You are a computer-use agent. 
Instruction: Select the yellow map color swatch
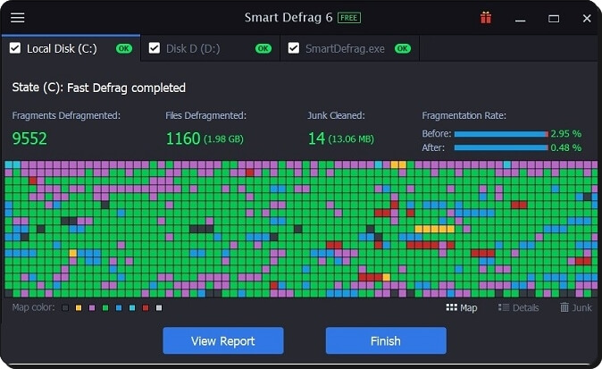pos(79,308)
